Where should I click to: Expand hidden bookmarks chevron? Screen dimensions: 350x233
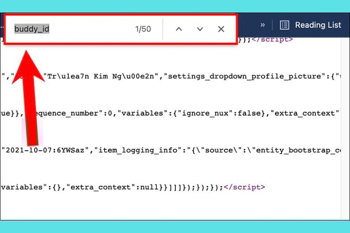(x=262, y=25)
